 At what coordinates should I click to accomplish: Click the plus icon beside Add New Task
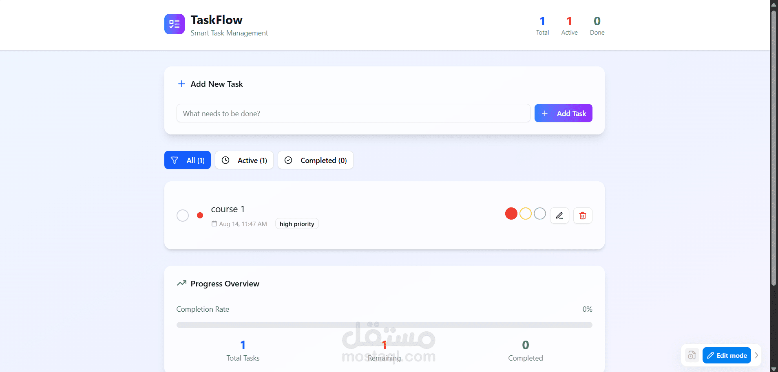click(x=181, y=84)
